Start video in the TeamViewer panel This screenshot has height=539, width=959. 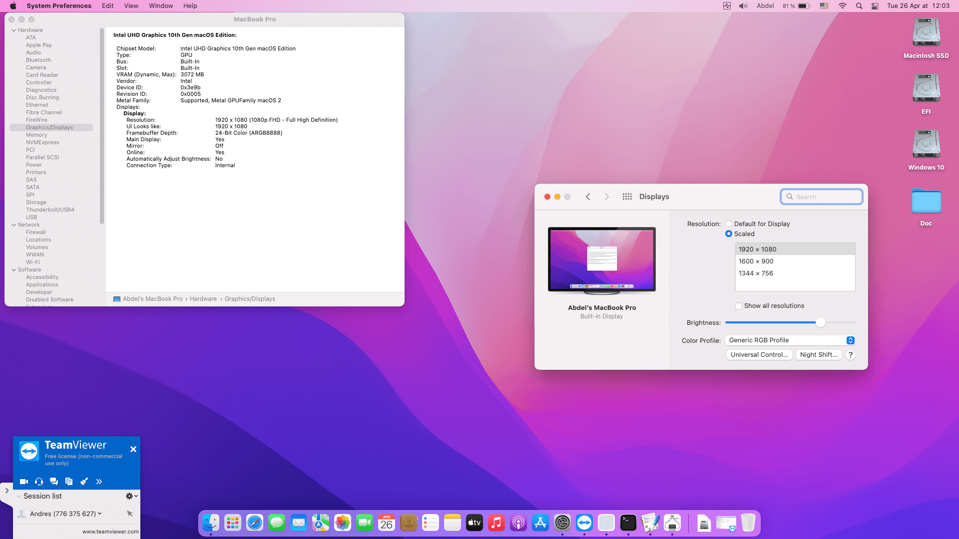tap(23, 482)
